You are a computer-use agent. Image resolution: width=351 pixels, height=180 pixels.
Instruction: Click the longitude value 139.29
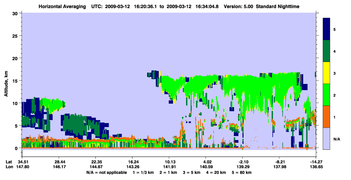tap(242, 167)
